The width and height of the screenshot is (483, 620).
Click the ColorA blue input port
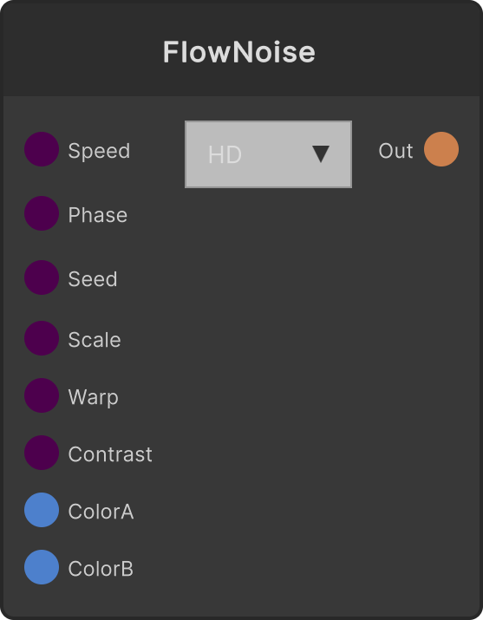tap(42, 510)
